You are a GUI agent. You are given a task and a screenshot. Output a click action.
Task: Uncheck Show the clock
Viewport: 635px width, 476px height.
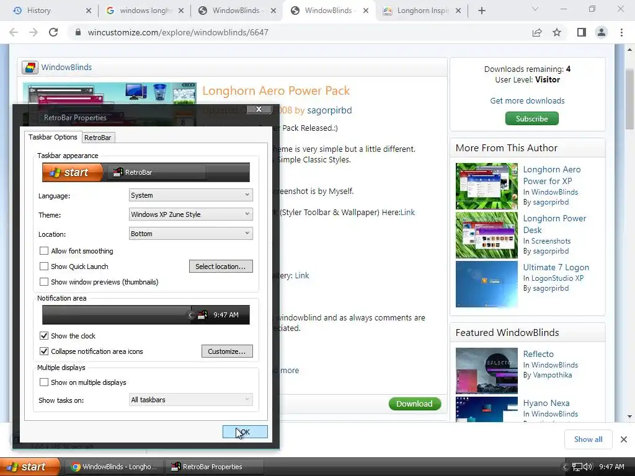pos(44,336)
